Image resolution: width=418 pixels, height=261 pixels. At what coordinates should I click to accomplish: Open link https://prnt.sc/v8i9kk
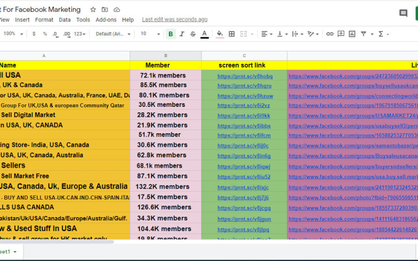[x=243, y=116]
